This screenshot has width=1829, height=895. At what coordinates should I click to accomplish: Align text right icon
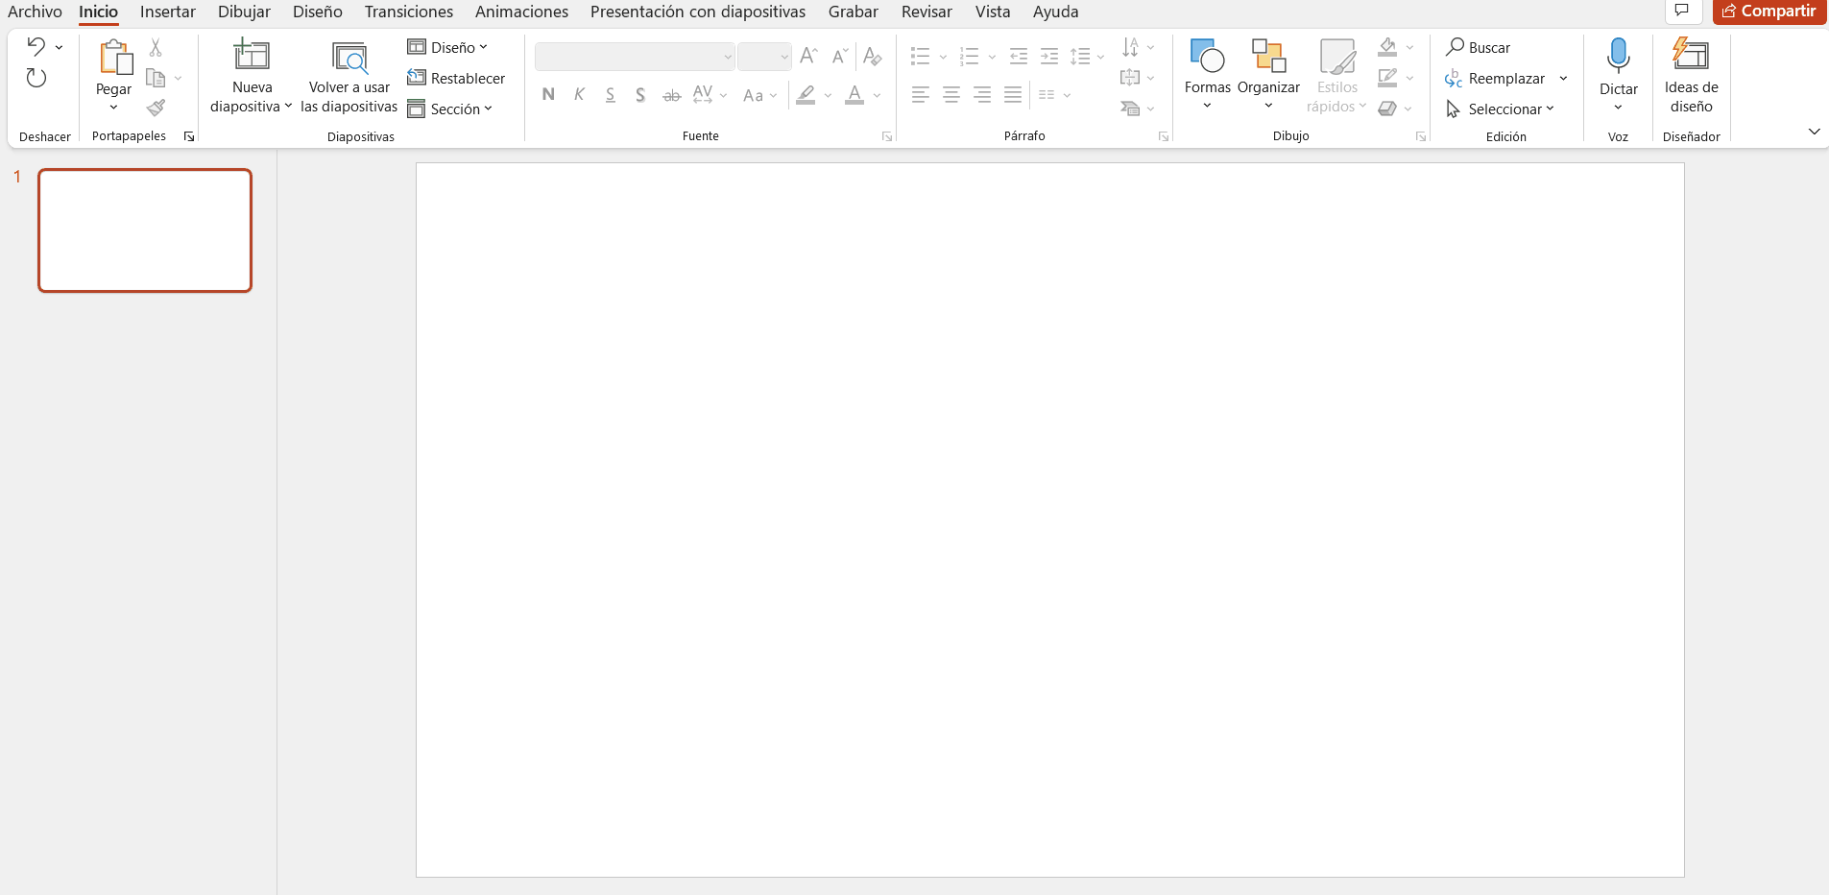982,94
